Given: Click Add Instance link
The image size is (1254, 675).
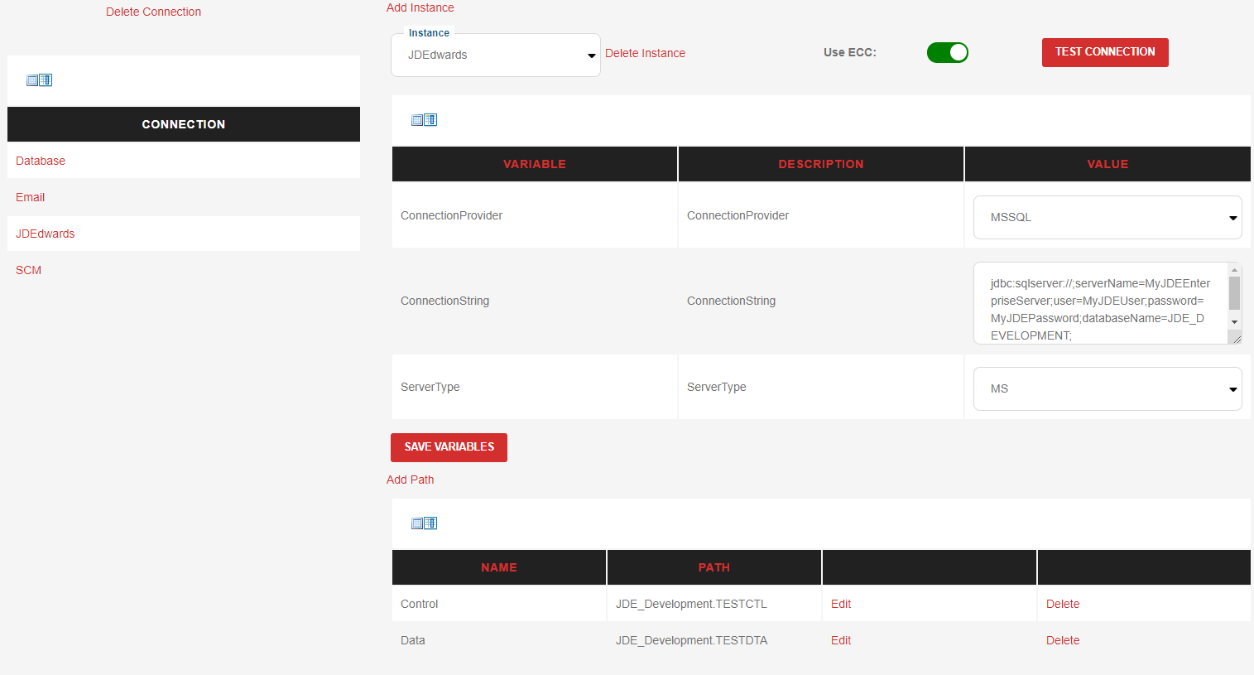Looking at the screenshot, I should [420, 7].
